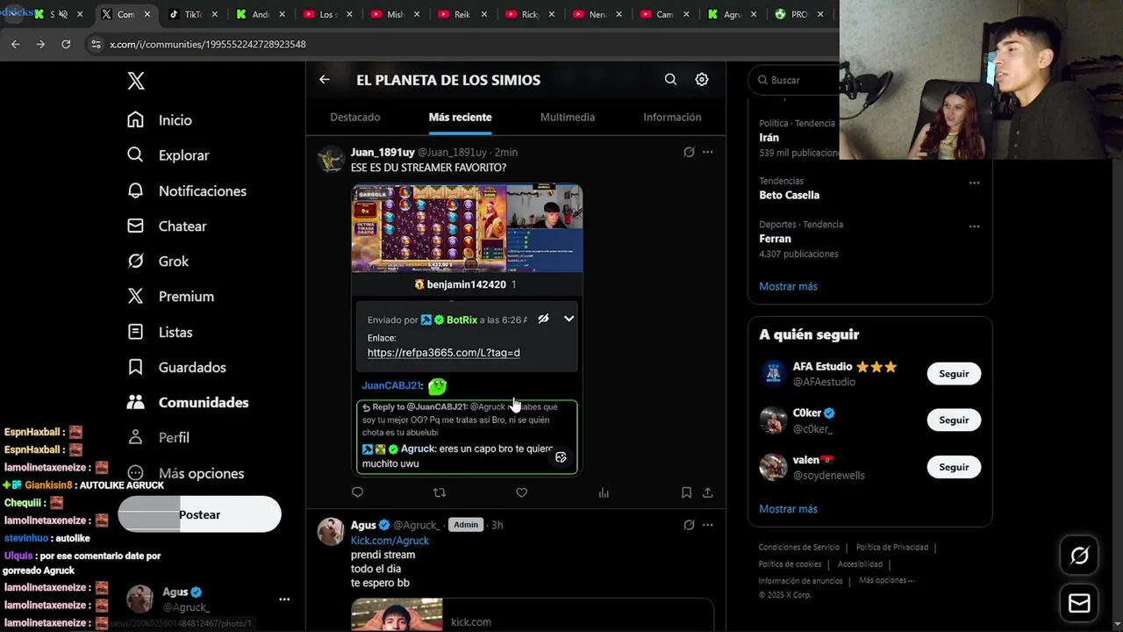Image resolution: width=1123 pixels, height=632 pixels.
Task: Switch to Destacado tab
Action: pos(355,117)
